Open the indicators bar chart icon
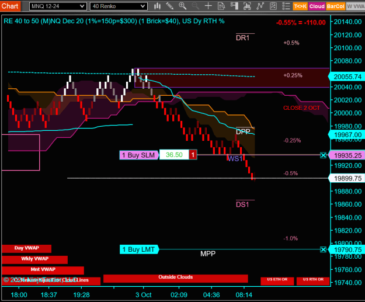The height and width of the screenshot is (302, 365). pyautogui.click(x=247, y=6)
